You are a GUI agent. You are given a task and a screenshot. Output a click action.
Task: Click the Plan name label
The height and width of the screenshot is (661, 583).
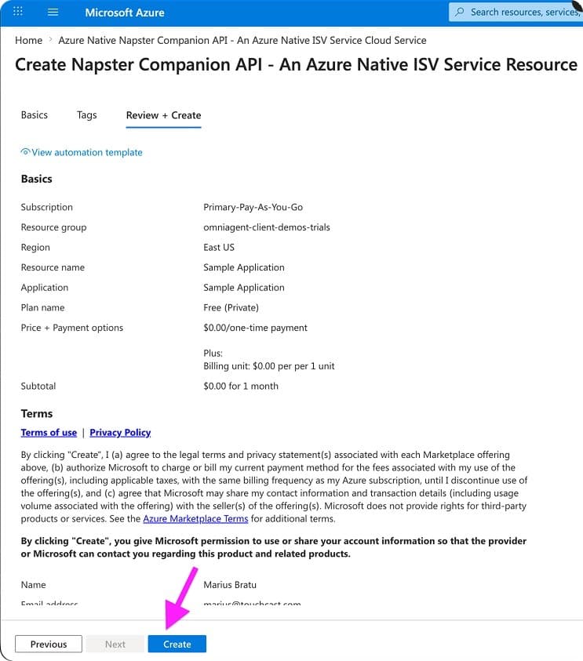pos(42,307)
